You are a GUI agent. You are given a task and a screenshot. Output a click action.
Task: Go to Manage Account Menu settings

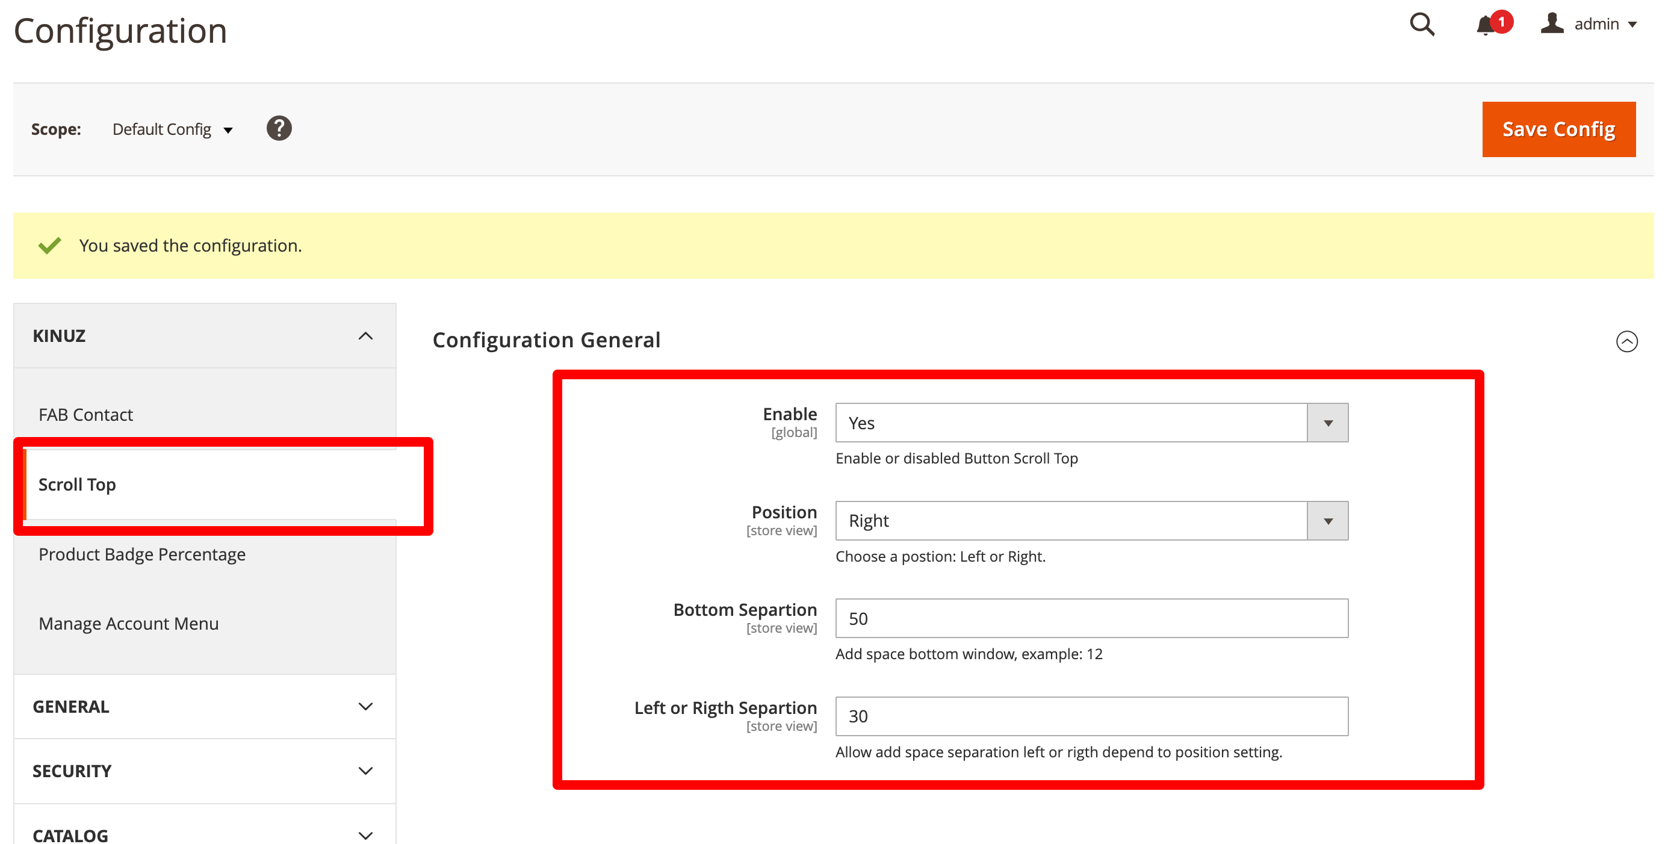[128, 624]
